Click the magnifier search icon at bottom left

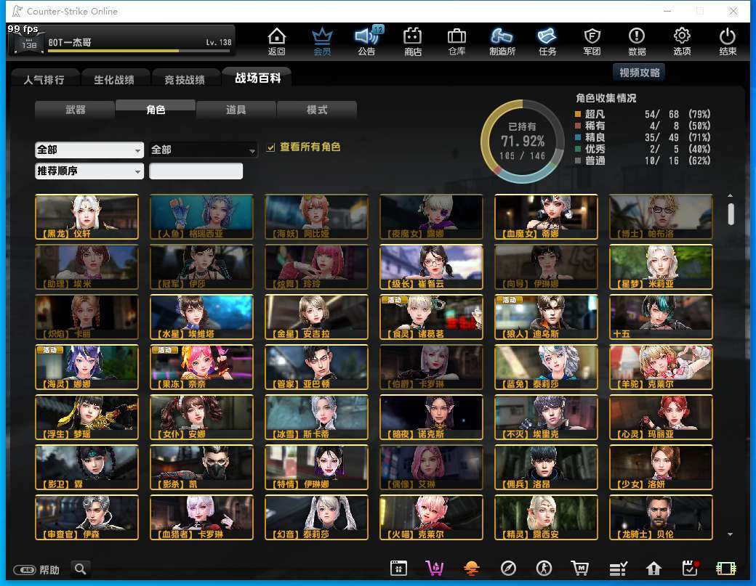click(81, 569)
